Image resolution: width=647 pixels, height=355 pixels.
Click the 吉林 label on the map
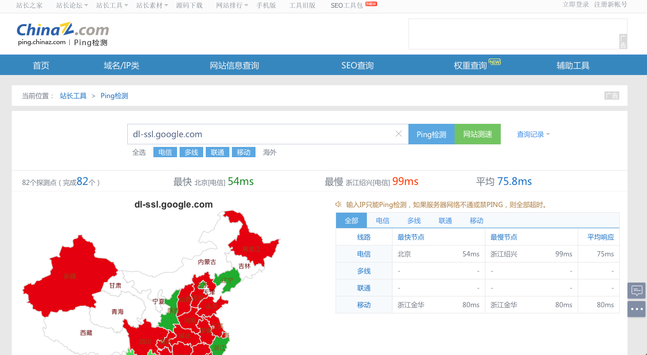pyautogui.click(x=244, y=266)
